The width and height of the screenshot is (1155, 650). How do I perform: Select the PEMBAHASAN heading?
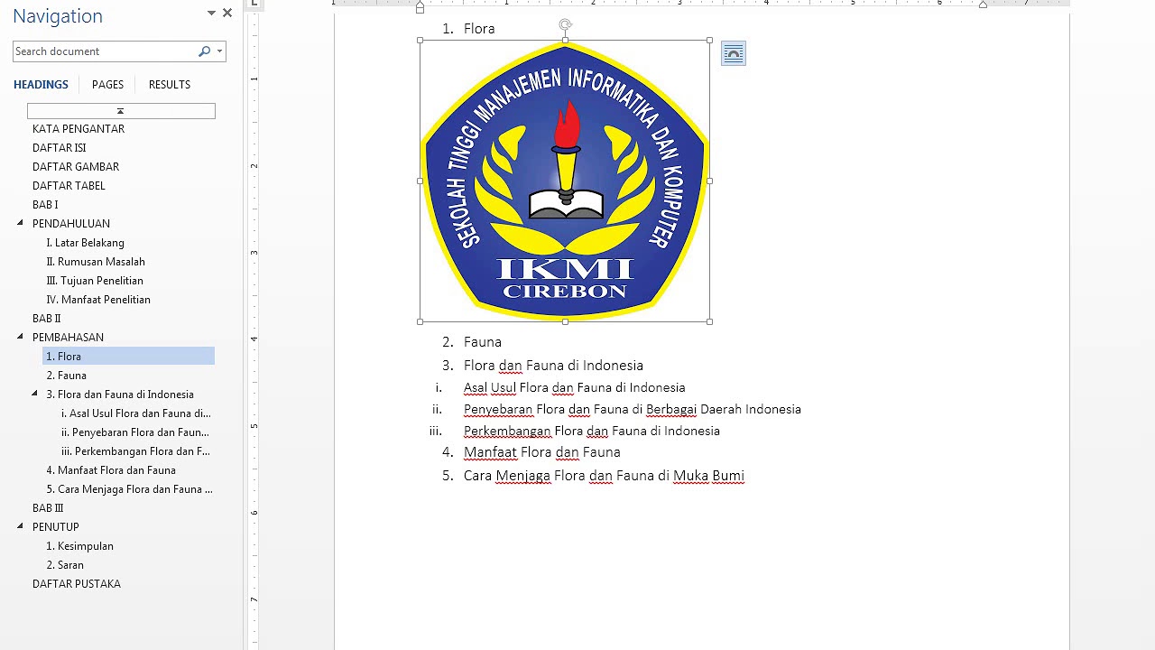(68, 338)
